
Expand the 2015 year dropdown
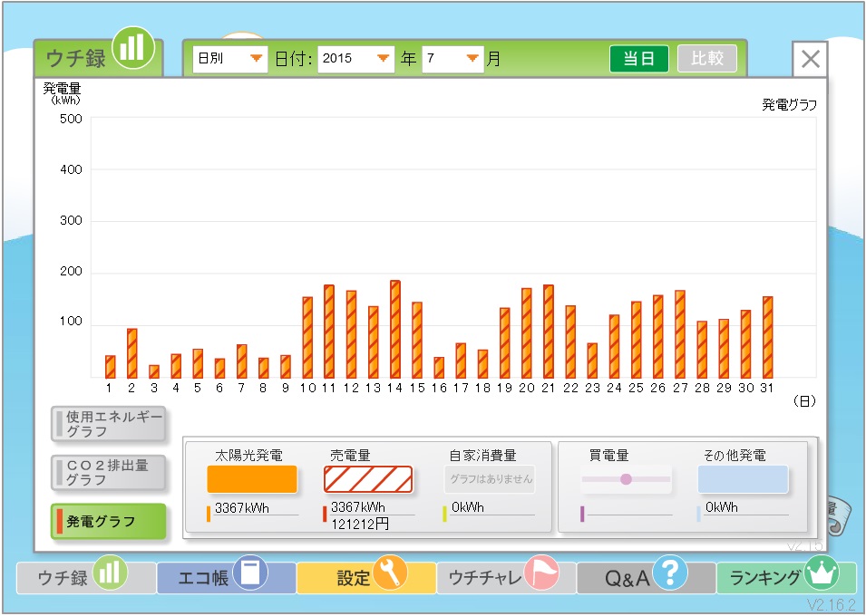355,59
